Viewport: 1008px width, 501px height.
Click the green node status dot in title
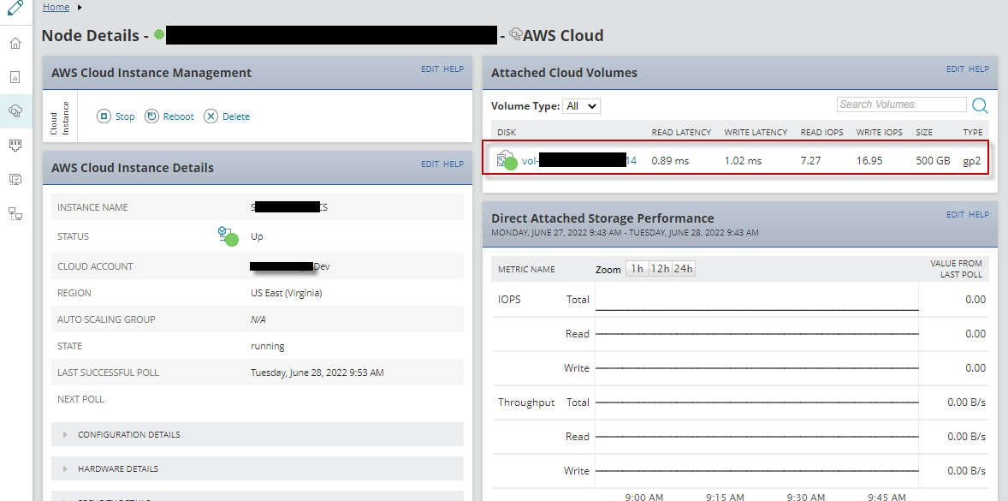pyautogui.click(x=159, y=34)
